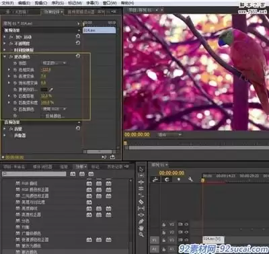The width and height of the screenshot is (269, 254).
Task: Expand the 不透明度 effect section
Action: coord(5,43)
